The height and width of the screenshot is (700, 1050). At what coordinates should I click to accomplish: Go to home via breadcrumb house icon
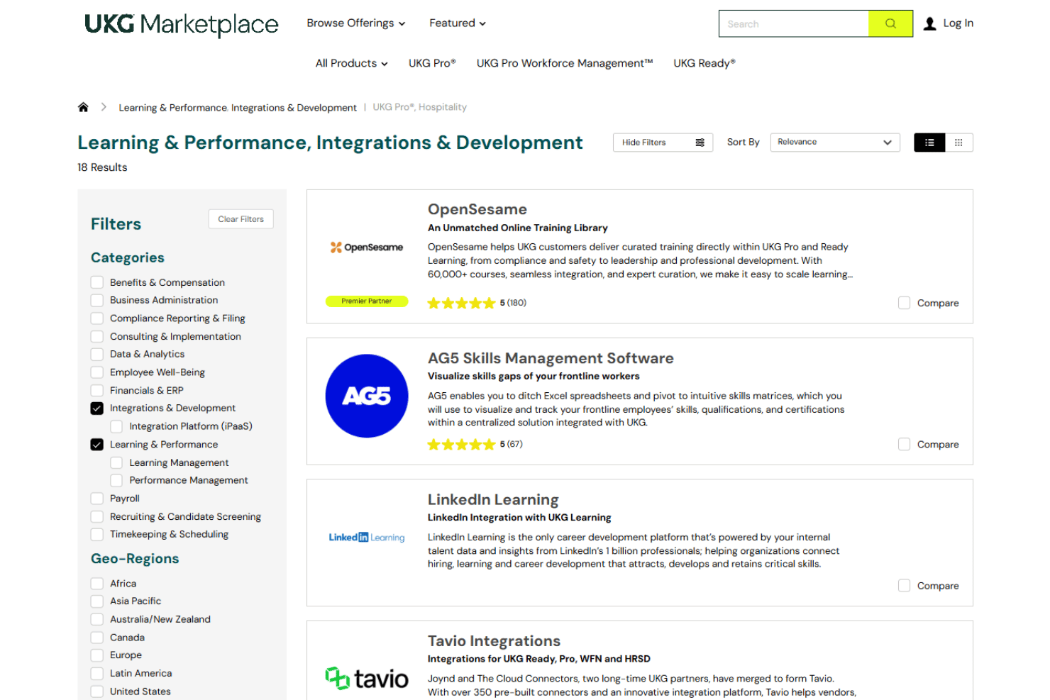(83, 107)
